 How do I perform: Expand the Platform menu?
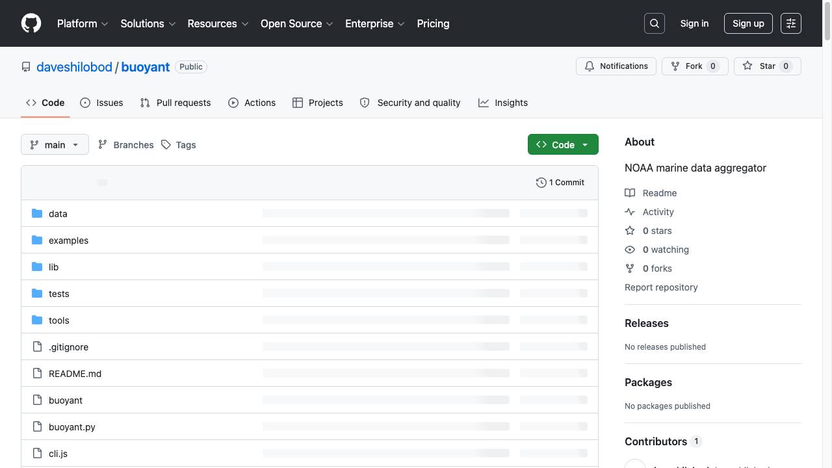[83, 23]
